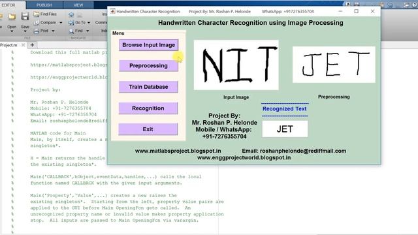The height and width of the screenshot is (235, 418).
Task: Maximize the Handwritten Character Recognition window
Action: coord(356,11)
